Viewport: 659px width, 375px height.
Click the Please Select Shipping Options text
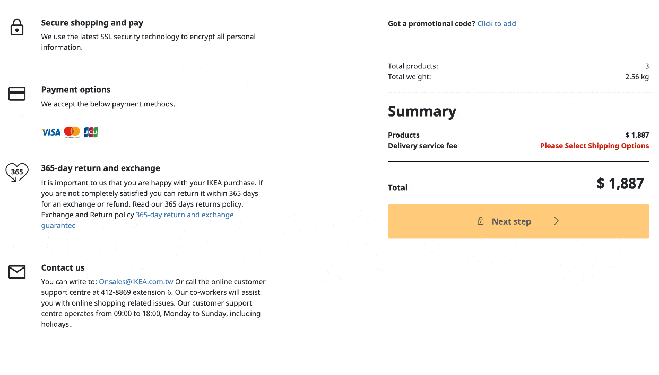point(594,146)
